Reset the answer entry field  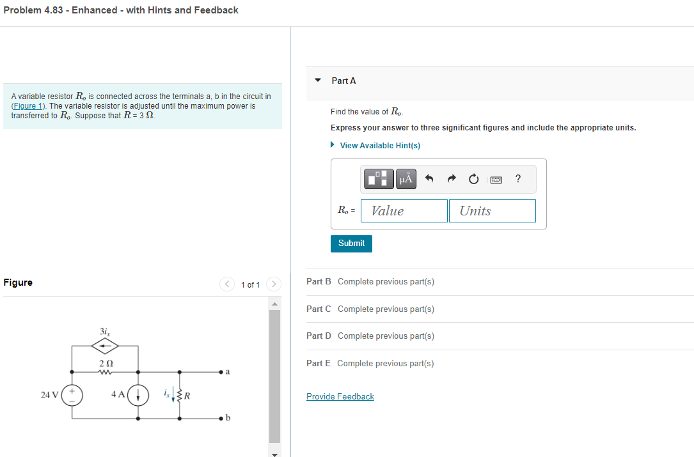click(473, 178)
